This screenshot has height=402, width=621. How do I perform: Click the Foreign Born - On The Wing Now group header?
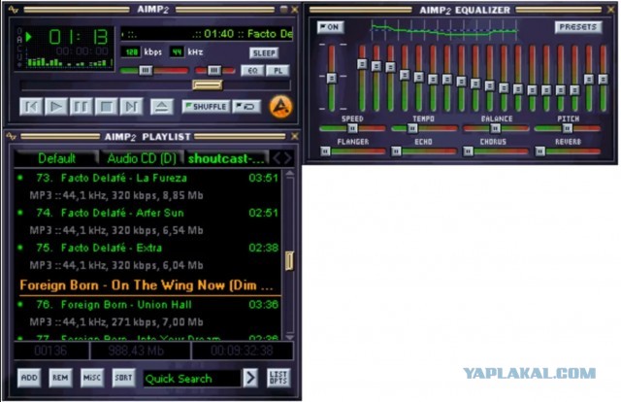click(x=147, y=285)
